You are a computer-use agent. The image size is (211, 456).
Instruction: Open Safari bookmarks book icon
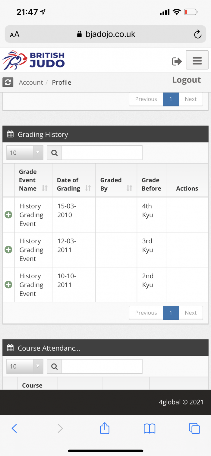point(150,428)
